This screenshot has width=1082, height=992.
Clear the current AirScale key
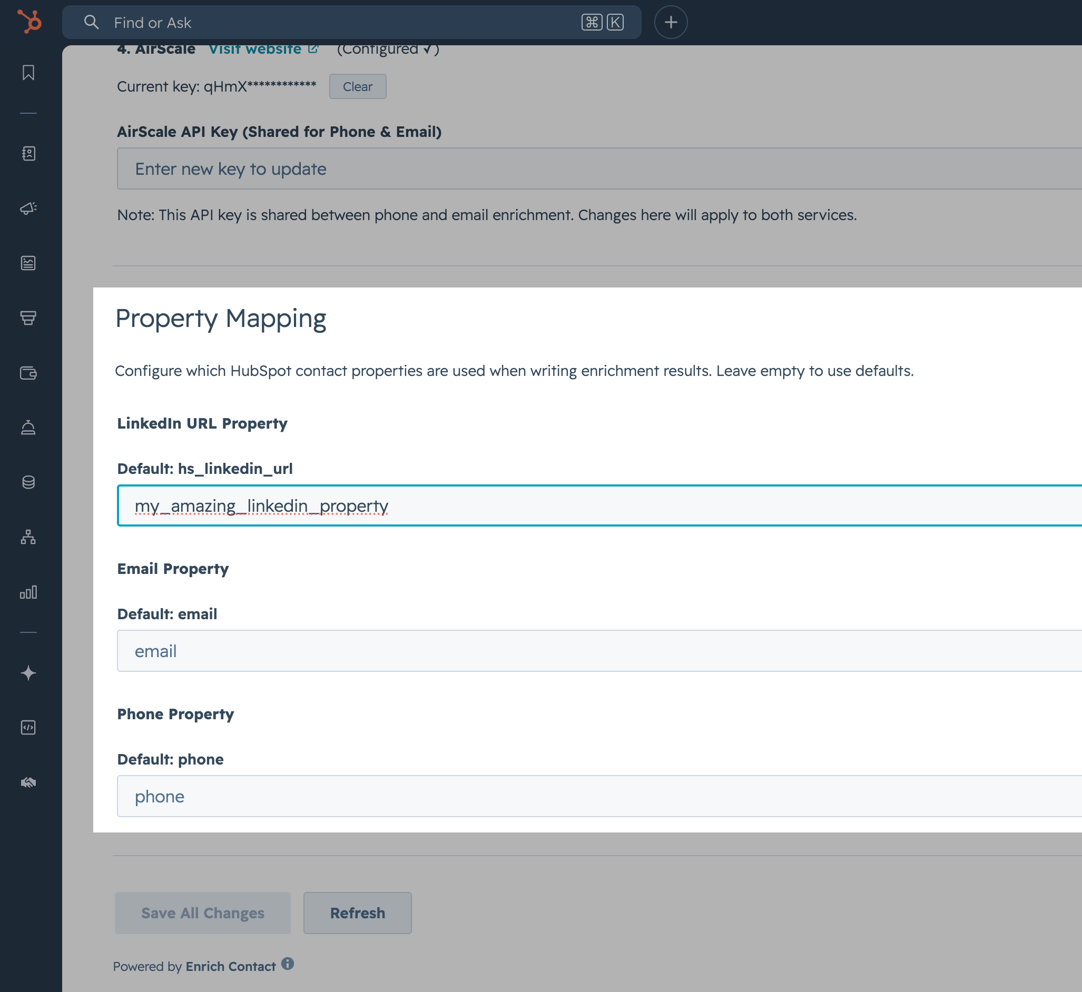coord(358,86)
